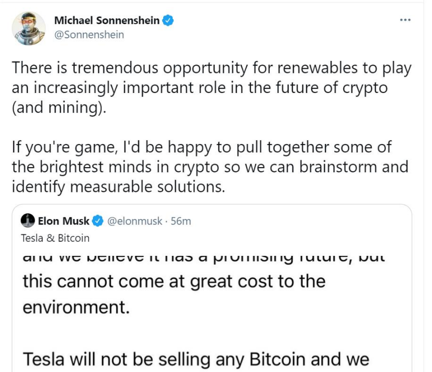Click the "environment." line in the quoted image
Viewport: 432px width, 372px height.
coord(76,306)
